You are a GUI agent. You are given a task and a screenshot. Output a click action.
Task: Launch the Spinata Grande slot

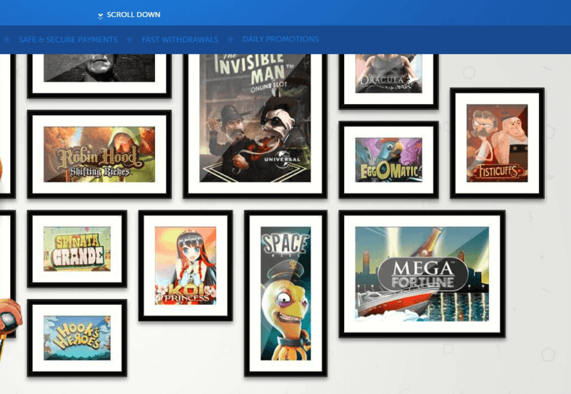tap(77, 249)
